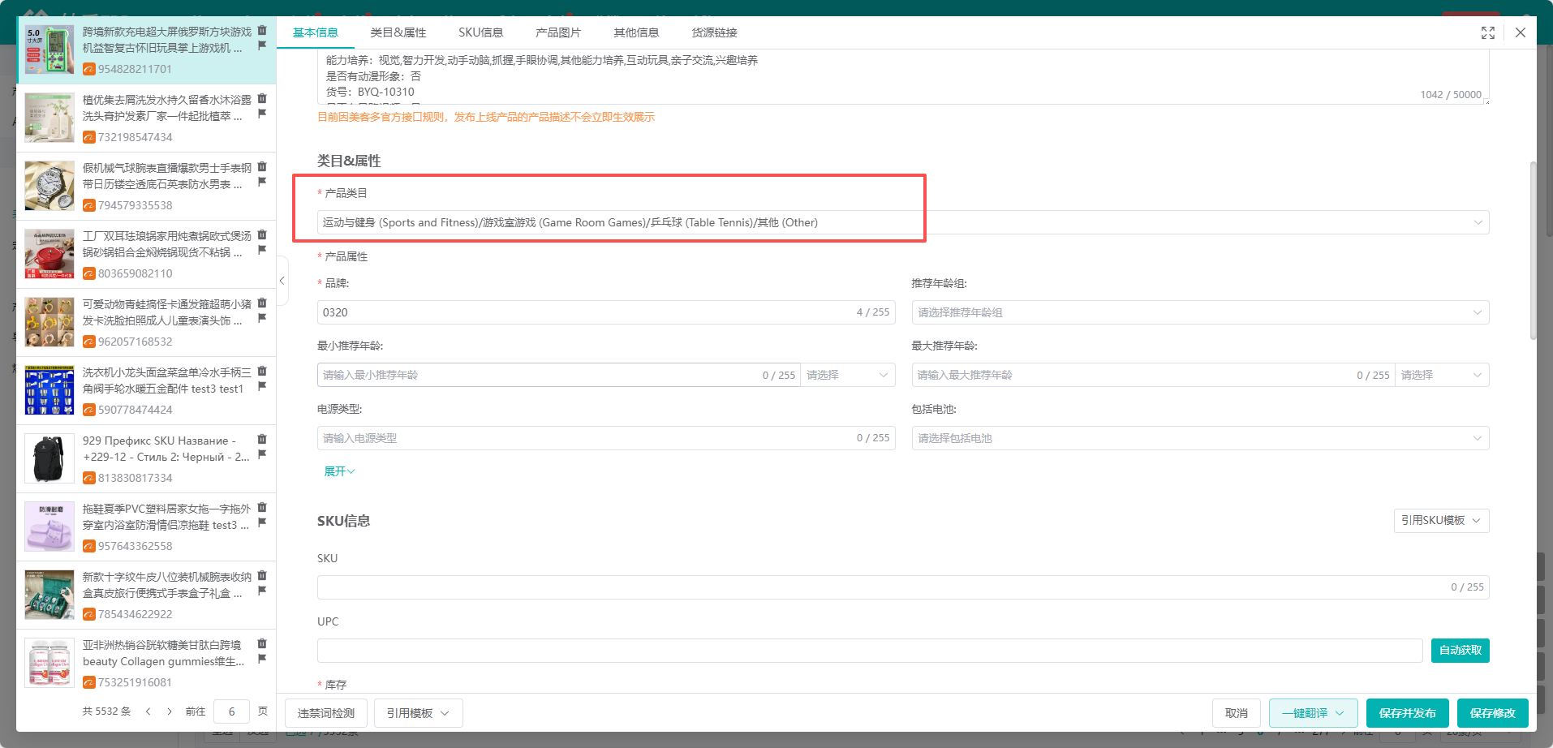Collapse the product list side panel
This screenshot has width=1553, height=748.
[x=282, y=281]
